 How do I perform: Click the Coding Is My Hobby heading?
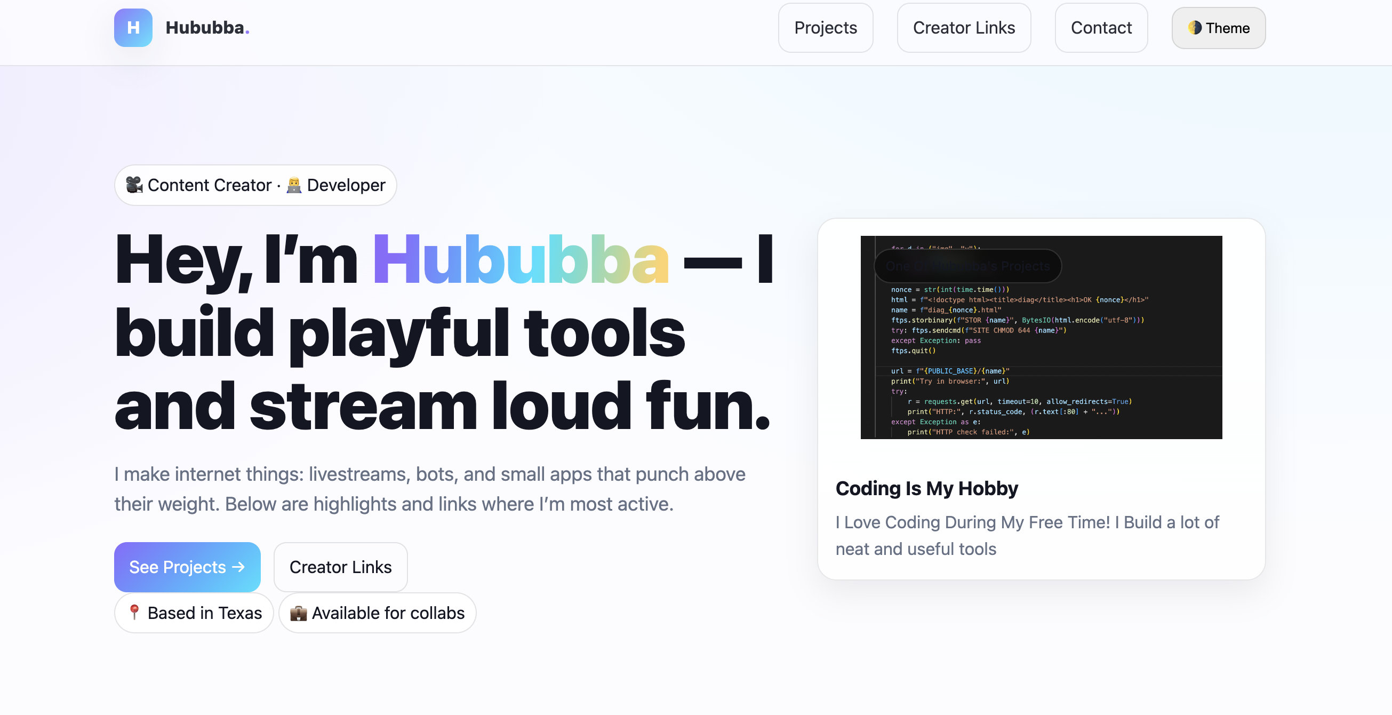tap(926, 488)
